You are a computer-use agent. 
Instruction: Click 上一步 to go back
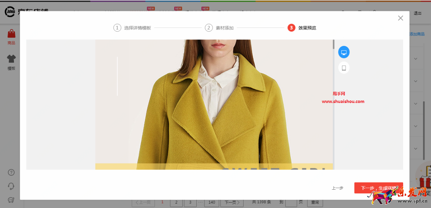337,188
